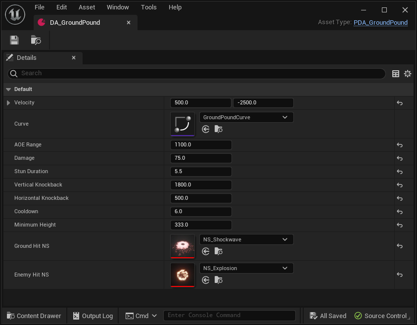Save the DA_GroundPound asset
The image size is (417, 325).
(14, 40)
